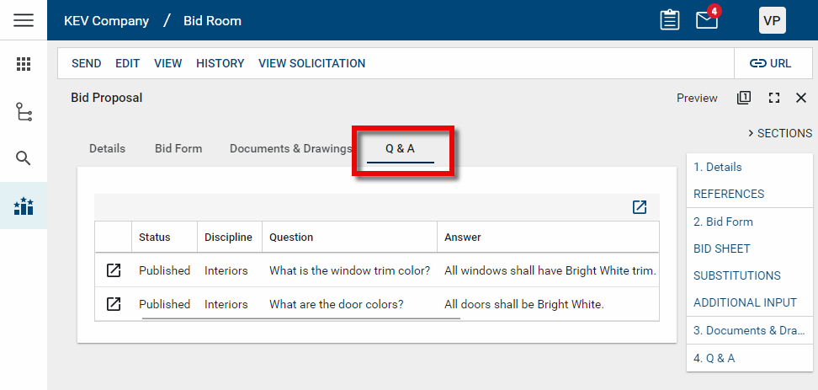Click the workflow branch sidebar icon
The height and width of the screenshot is (390, 818).
point(24,111)
